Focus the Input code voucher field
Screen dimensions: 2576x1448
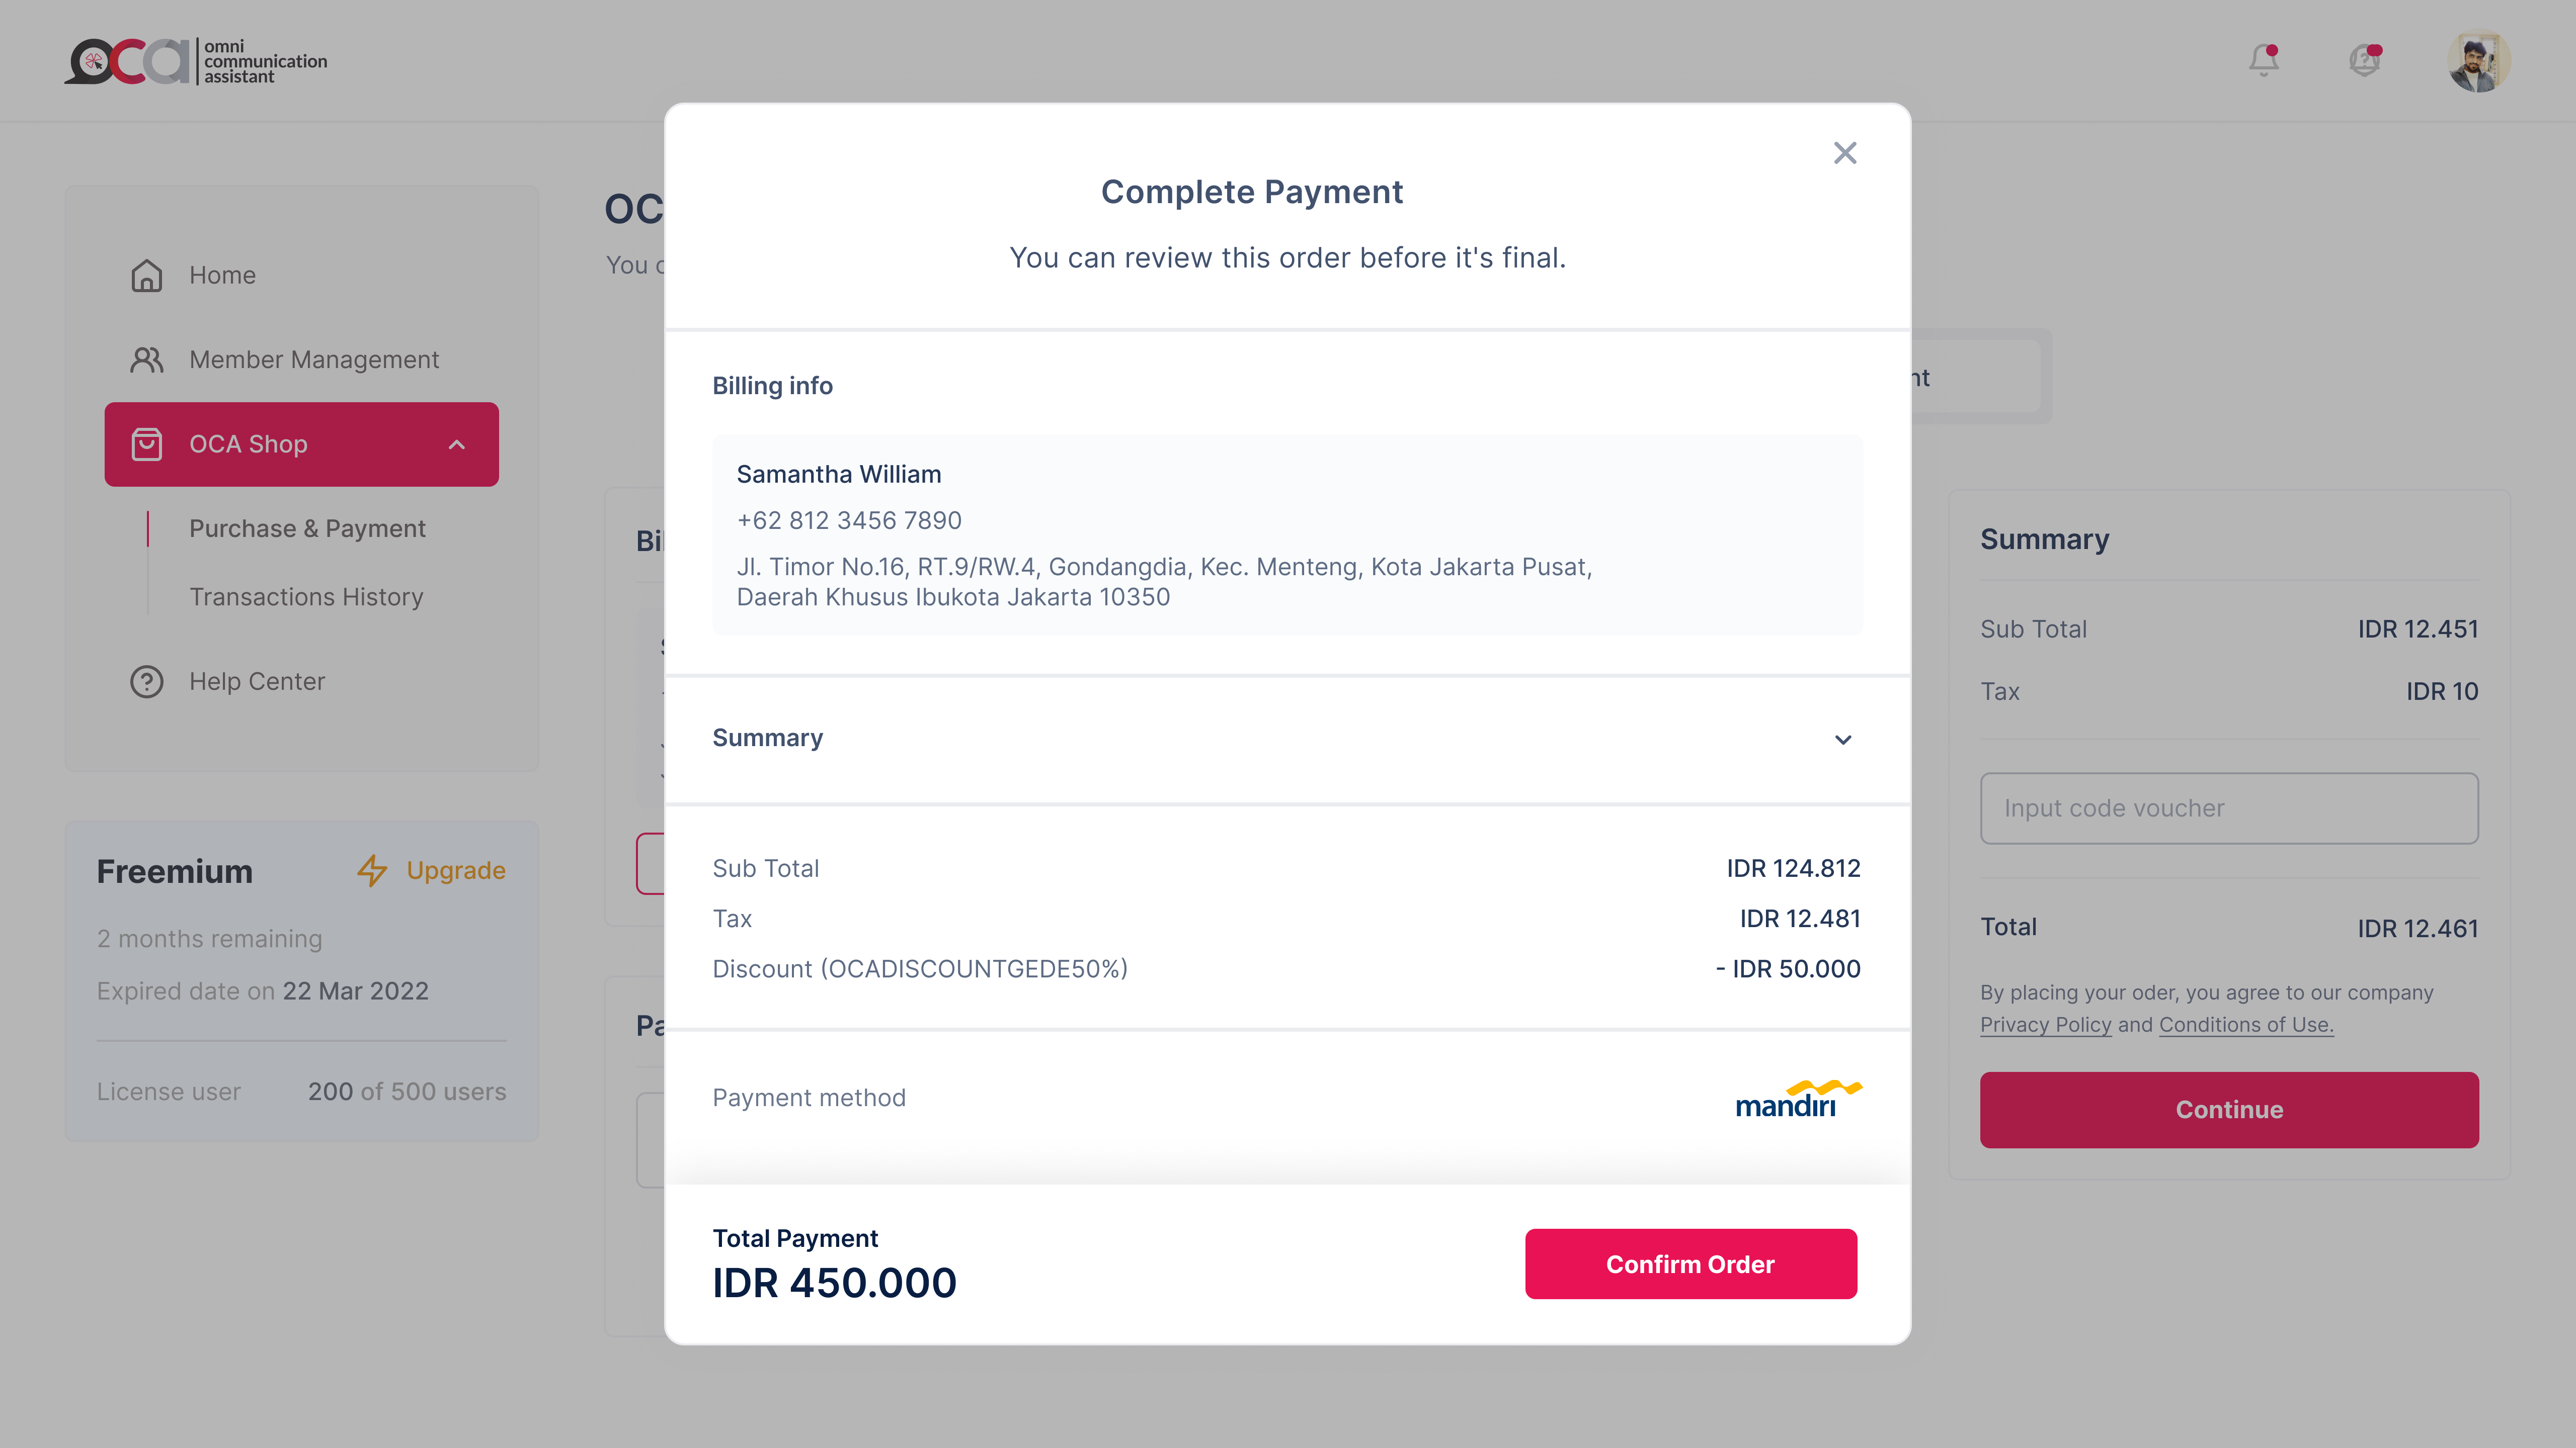2228,808
